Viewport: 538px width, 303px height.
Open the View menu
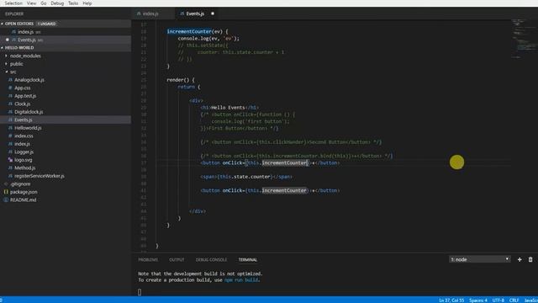31,3
